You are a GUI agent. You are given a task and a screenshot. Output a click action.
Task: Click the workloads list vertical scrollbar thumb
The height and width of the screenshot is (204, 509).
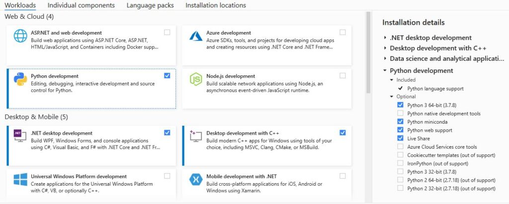pyautogui.click(x=368, y=52)
